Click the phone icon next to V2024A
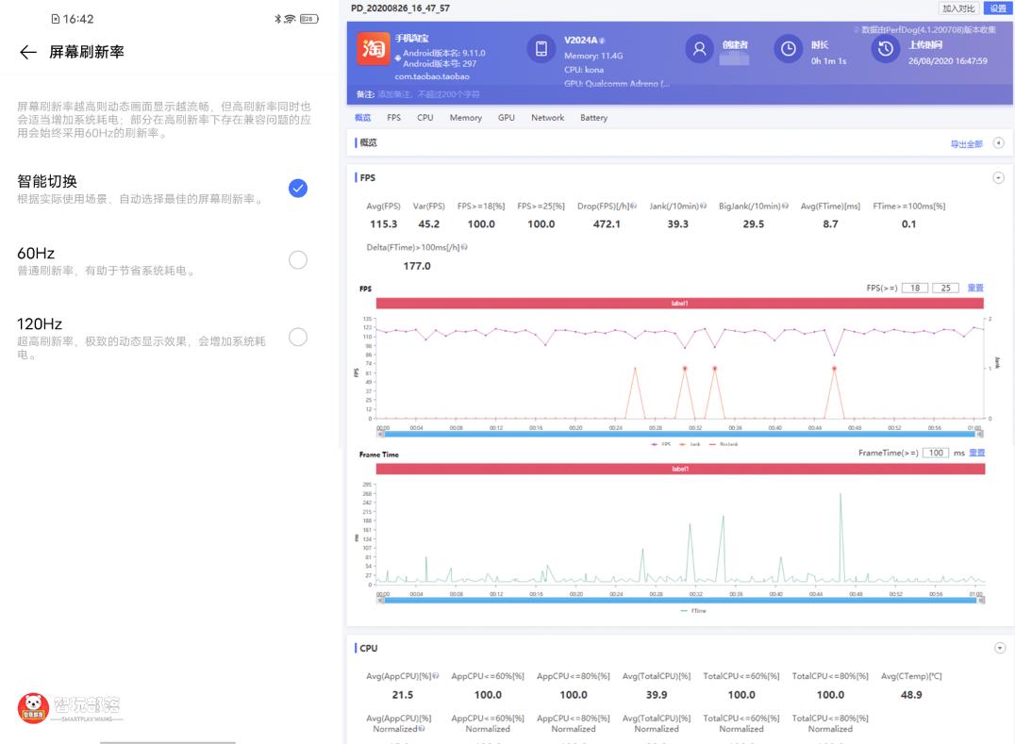Viewport: 1015px width, 744px height. (x=541, y=48)
